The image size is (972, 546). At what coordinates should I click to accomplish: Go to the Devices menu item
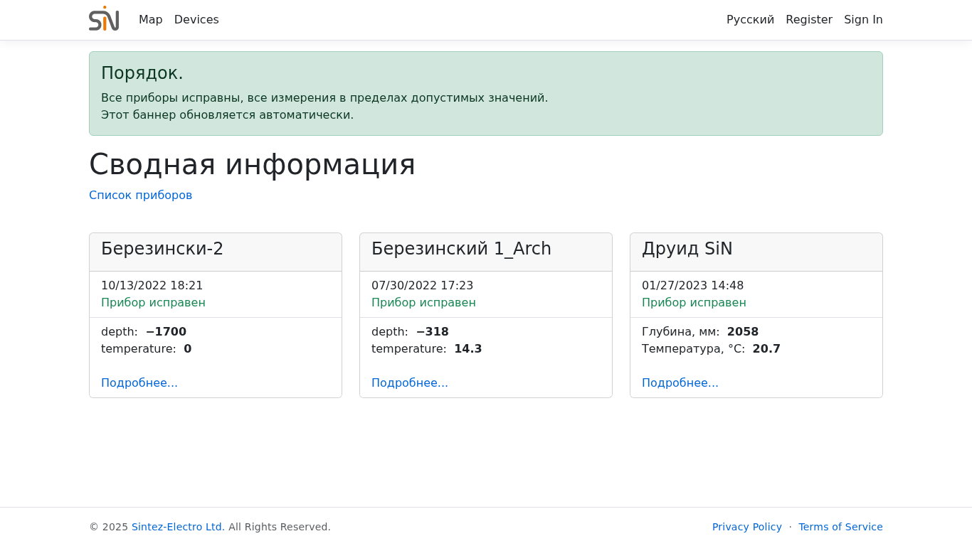coord(196,20)
